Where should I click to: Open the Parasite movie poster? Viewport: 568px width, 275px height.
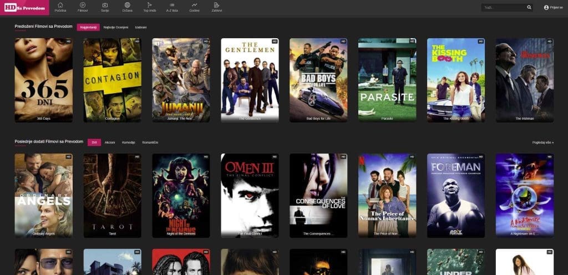point(387,80)
